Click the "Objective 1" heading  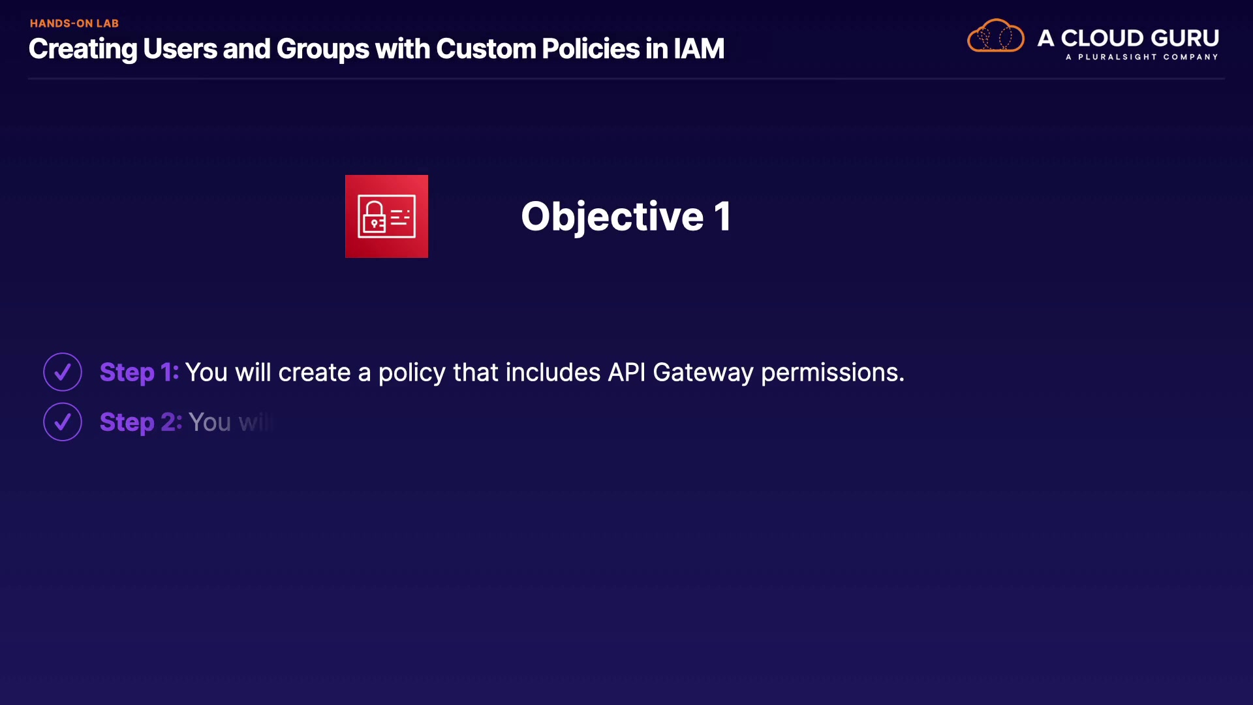pos(625,216)
